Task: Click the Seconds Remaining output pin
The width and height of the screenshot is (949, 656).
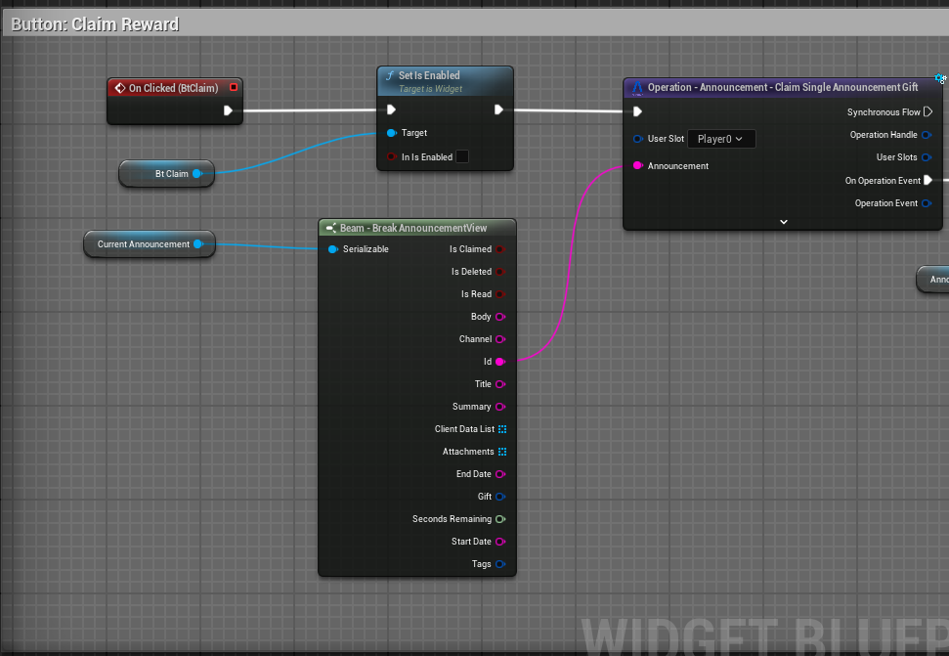Action: coord(500,519)
